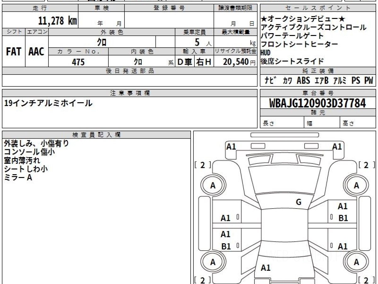Click the HUD sales point
The width and height of the screenshot is (378, 284).
pos(266,53)
